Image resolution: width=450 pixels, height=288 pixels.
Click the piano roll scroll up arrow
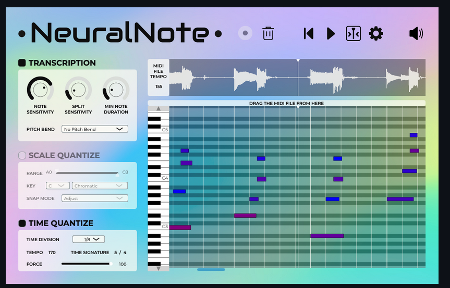pos(159,109)
